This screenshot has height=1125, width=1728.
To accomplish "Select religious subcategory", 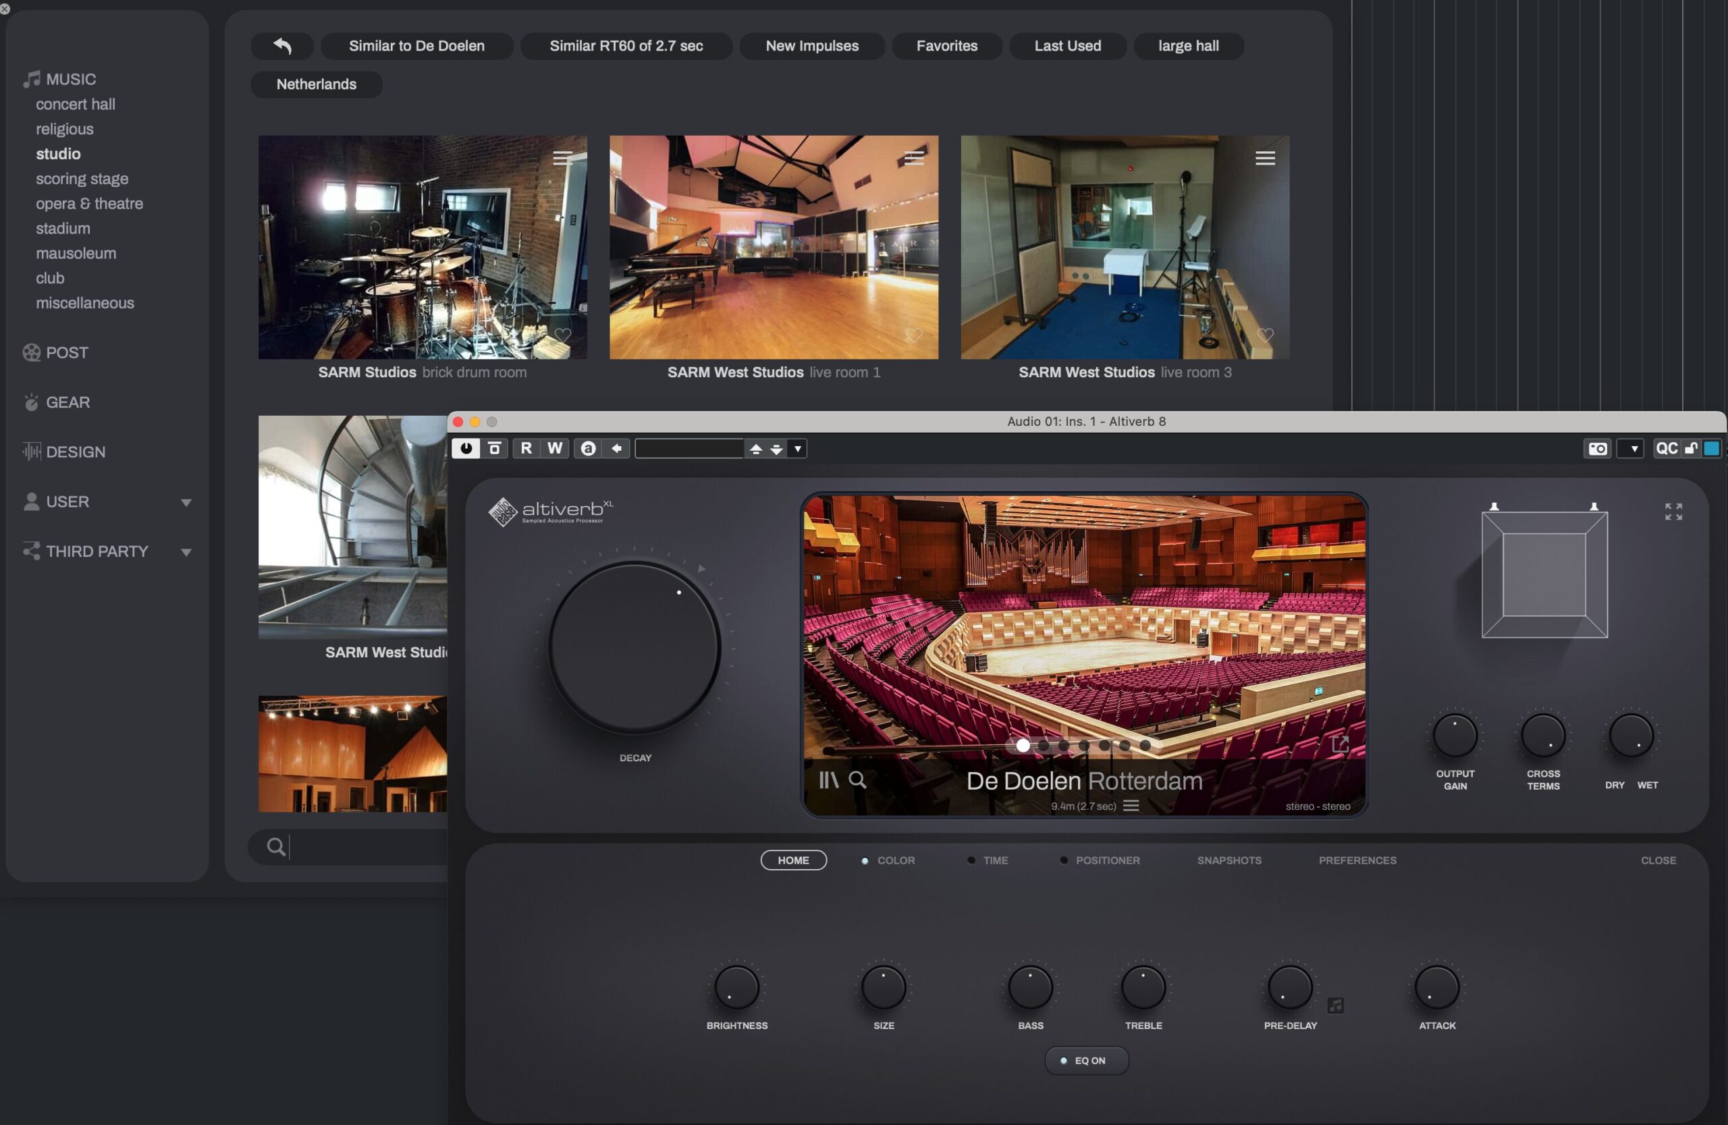I will pyautogui.click(x=65, y=128).
